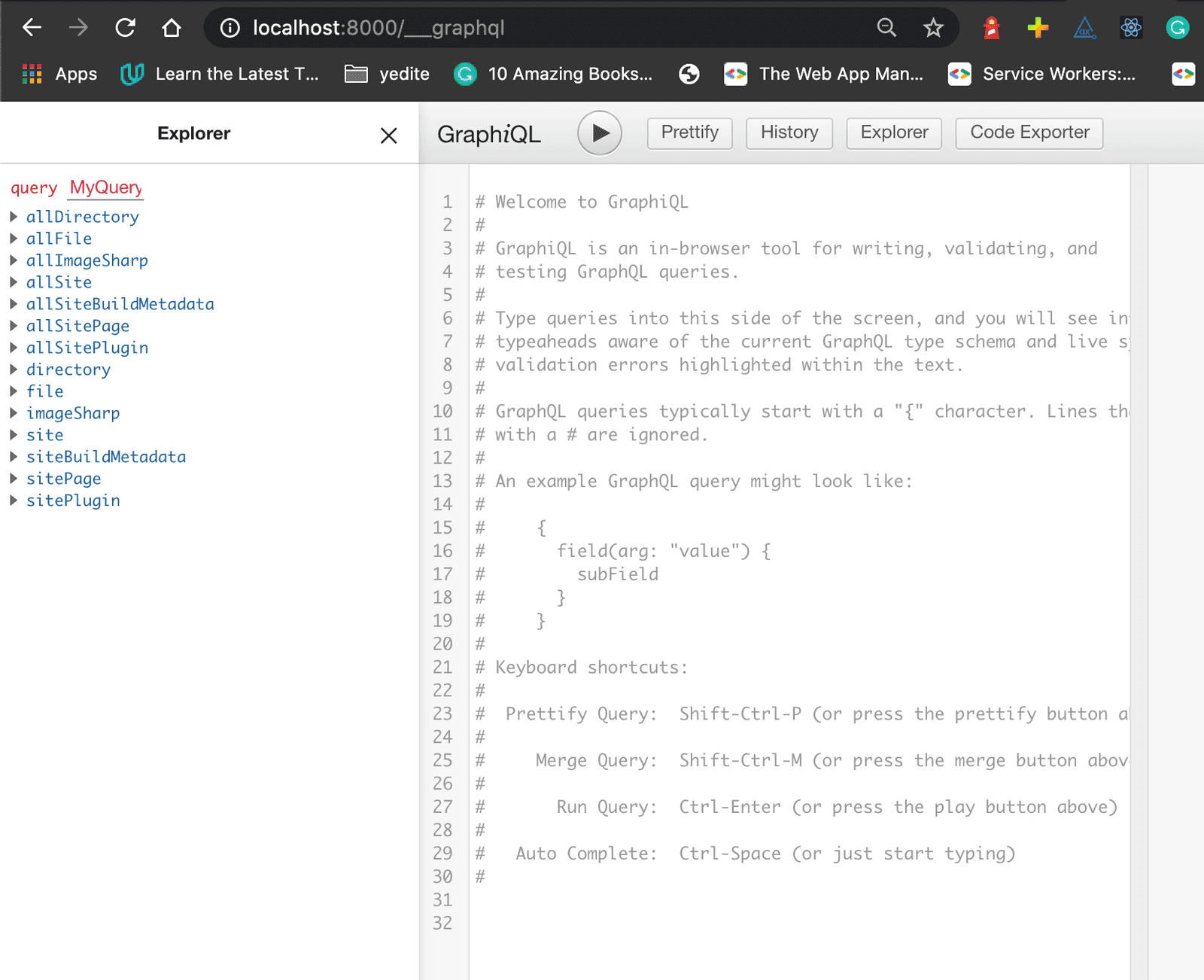Run the query with the play button
Viewport: 1204px width, 980px height.
pyautogui.click(x=599, y=132)
